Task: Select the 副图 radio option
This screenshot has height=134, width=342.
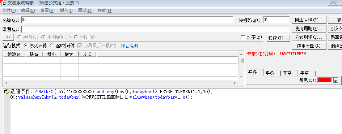Action: point(28,38)
